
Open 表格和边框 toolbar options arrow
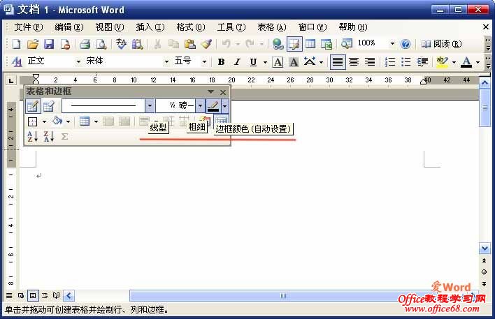click(x=210, y=91)
